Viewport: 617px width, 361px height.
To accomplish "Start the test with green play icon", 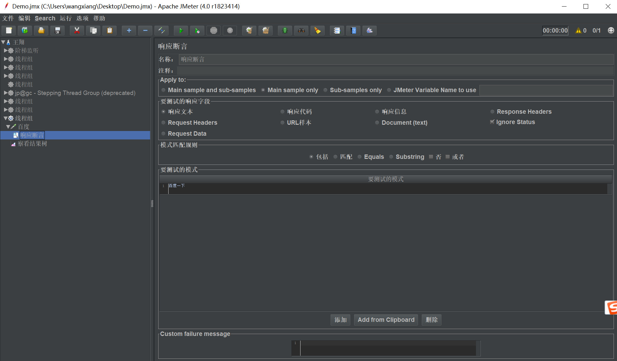I will [181, 30].
